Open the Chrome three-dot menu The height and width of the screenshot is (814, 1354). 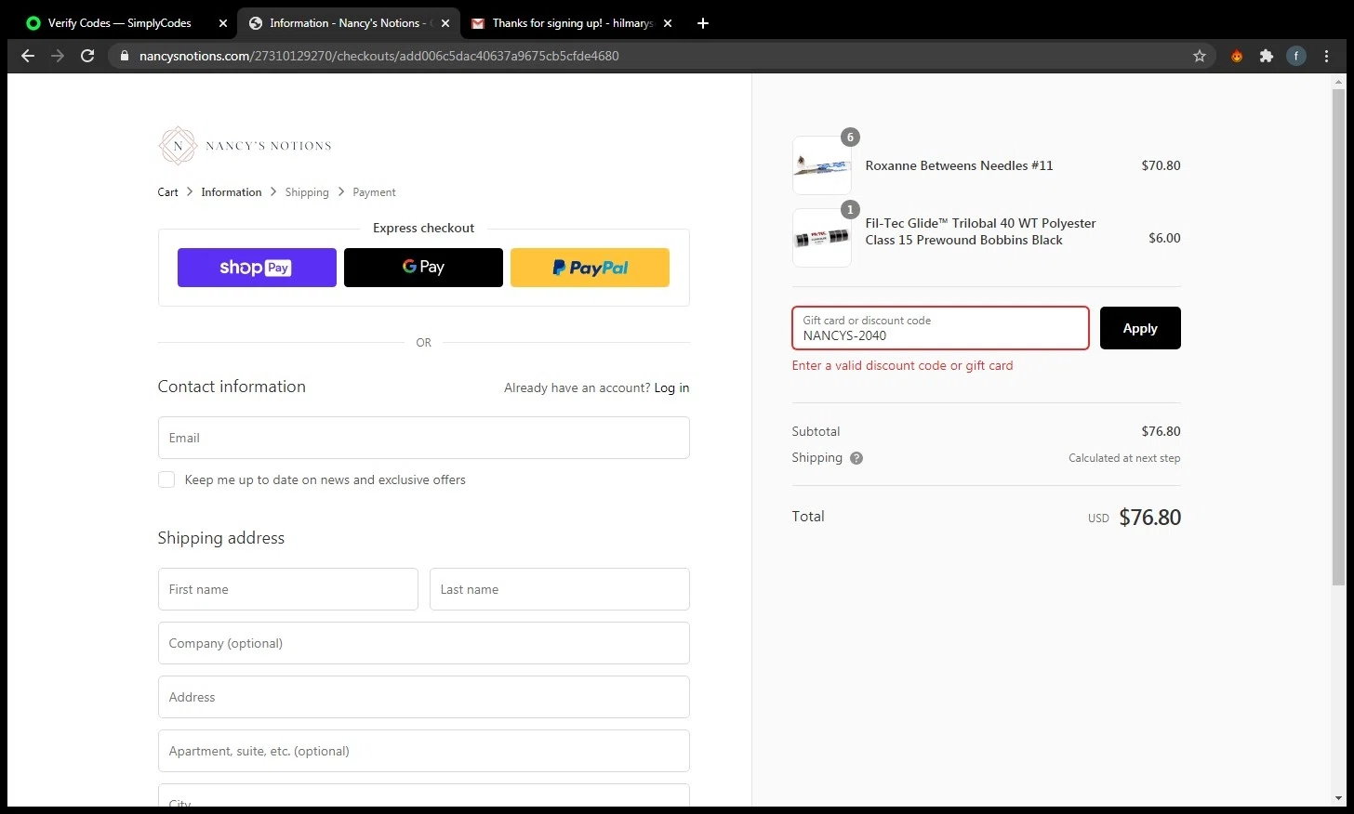coord(1326,56)
